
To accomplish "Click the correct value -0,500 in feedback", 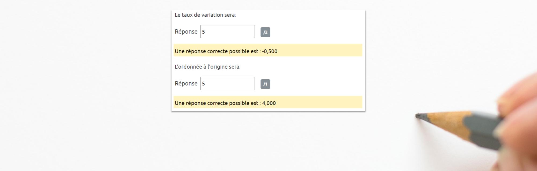I will 270,51.
